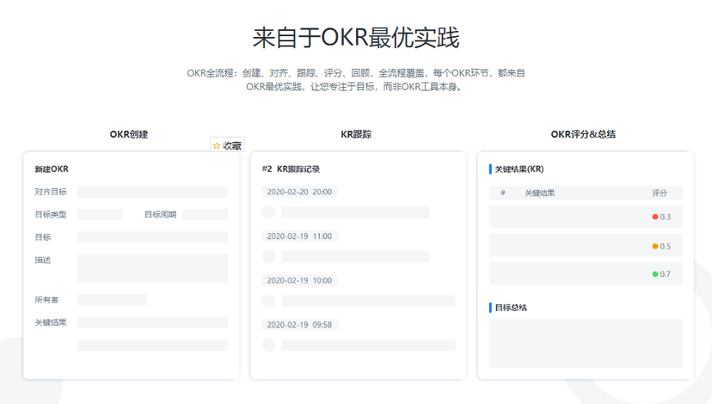Select the KR跟踪 heading
The image size is (712, 404).
[x=356, y=134]
